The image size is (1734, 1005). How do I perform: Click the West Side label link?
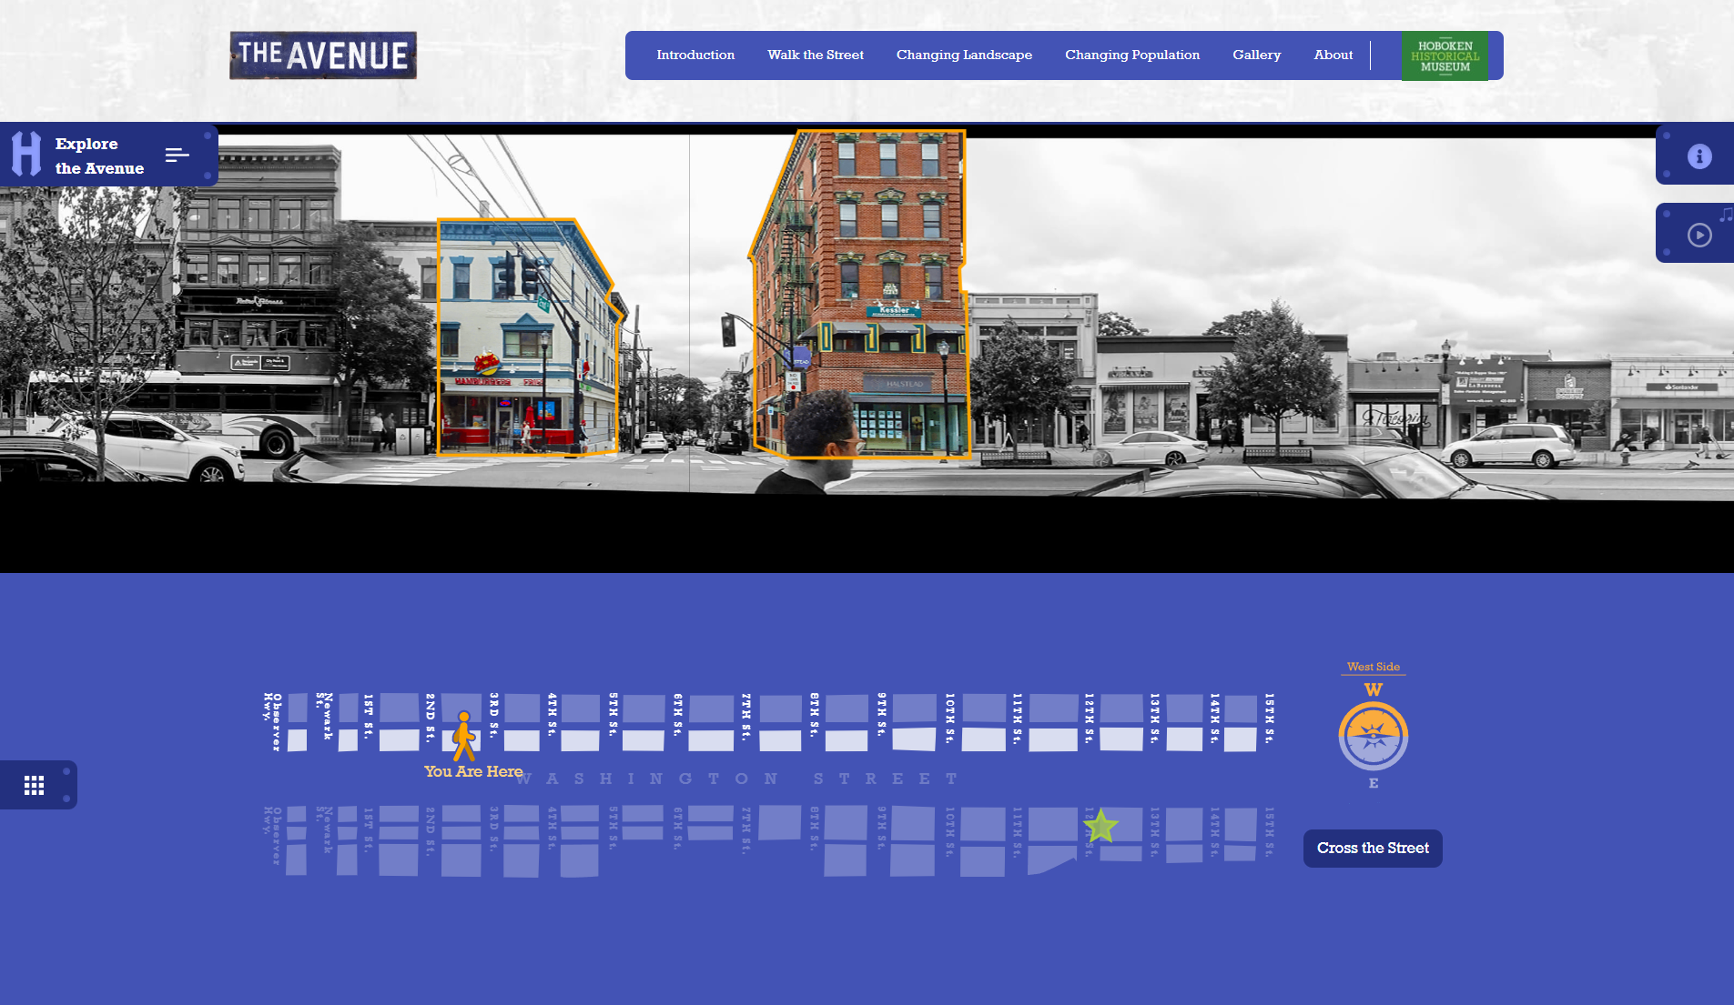(1373, 667)
